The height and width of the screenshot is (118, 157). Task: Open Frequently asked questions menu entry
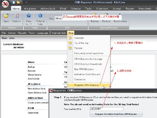pyautogui.click(x=89, y=53)
